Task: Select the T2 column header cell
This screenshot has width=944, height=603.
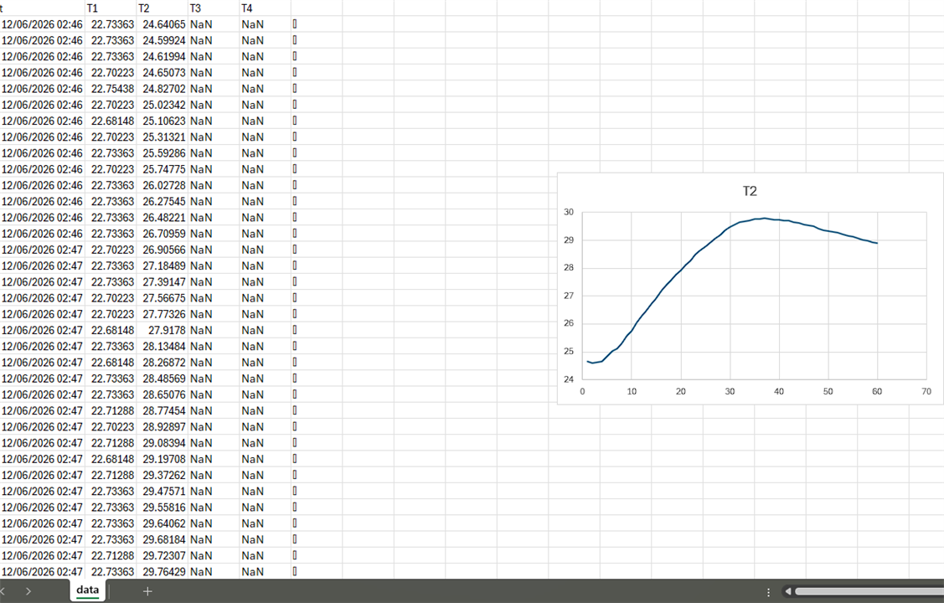Action: coord(162,8)
